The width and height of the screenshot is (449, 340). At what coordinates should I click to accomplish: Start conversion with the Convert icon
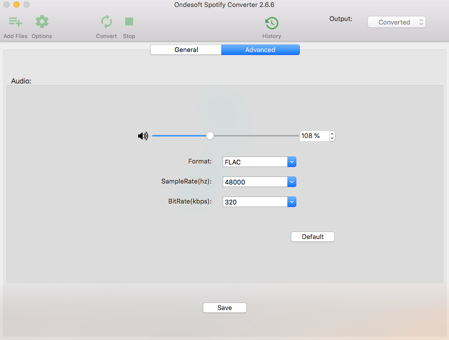pyautogui.click(x=106, y=21)
